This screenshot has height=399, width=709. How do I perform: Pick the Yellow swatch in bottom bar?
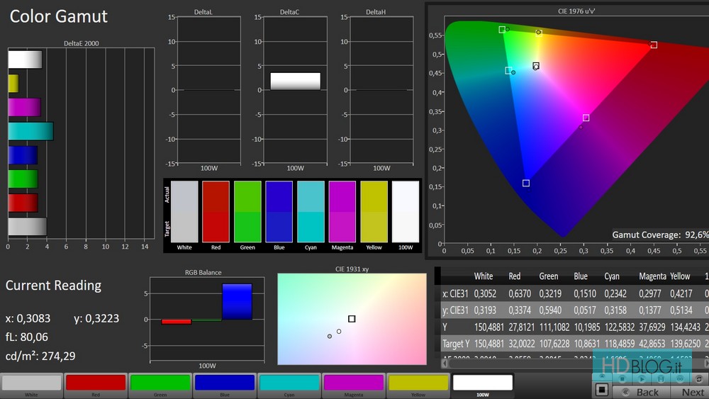point(418,383)
